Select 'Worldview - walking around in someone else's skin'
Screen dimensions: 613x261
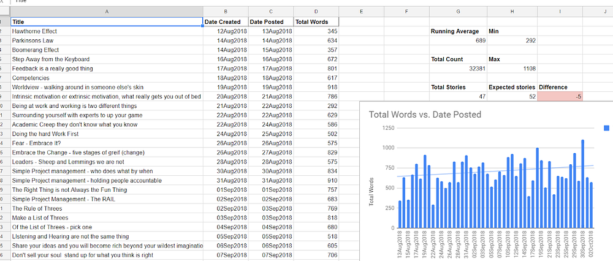[x=107, y=87]
